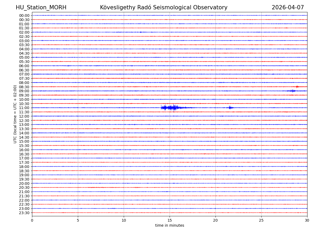Viewport: 320px width, 240px height.
Task: Select the 00:00 row label
Action: tap(24, 15)
